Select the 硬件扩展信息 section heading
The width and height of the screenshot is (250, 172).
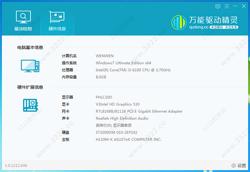click(30, 87)
